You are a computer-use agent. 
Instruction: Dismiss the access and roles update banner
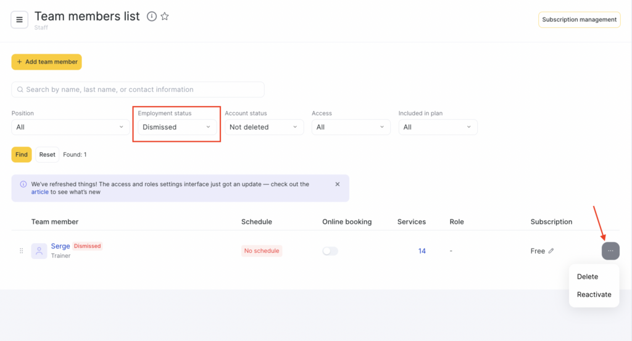click(338, 184)
